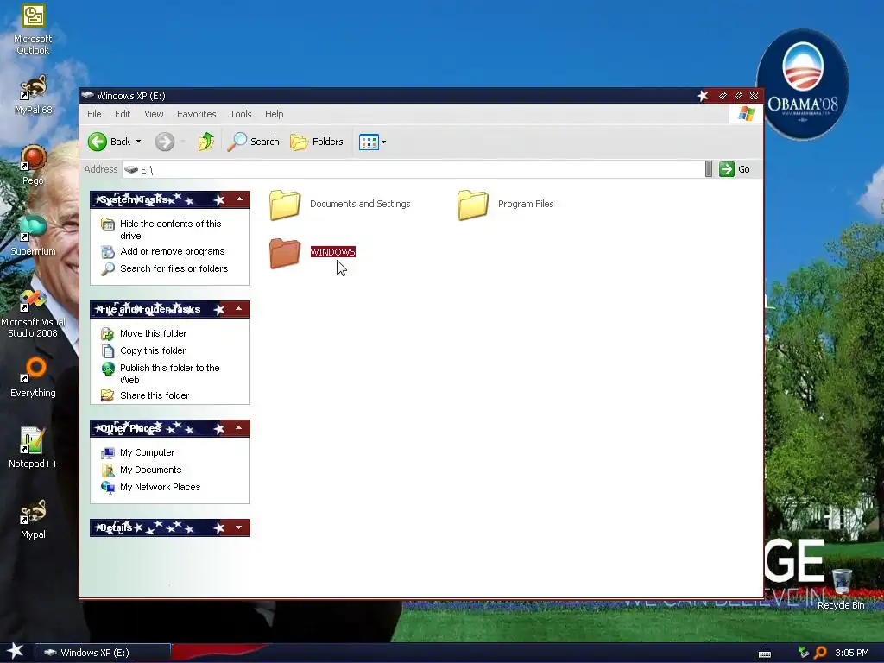
Task: Click Share this folder link
Action: point(155,395)
